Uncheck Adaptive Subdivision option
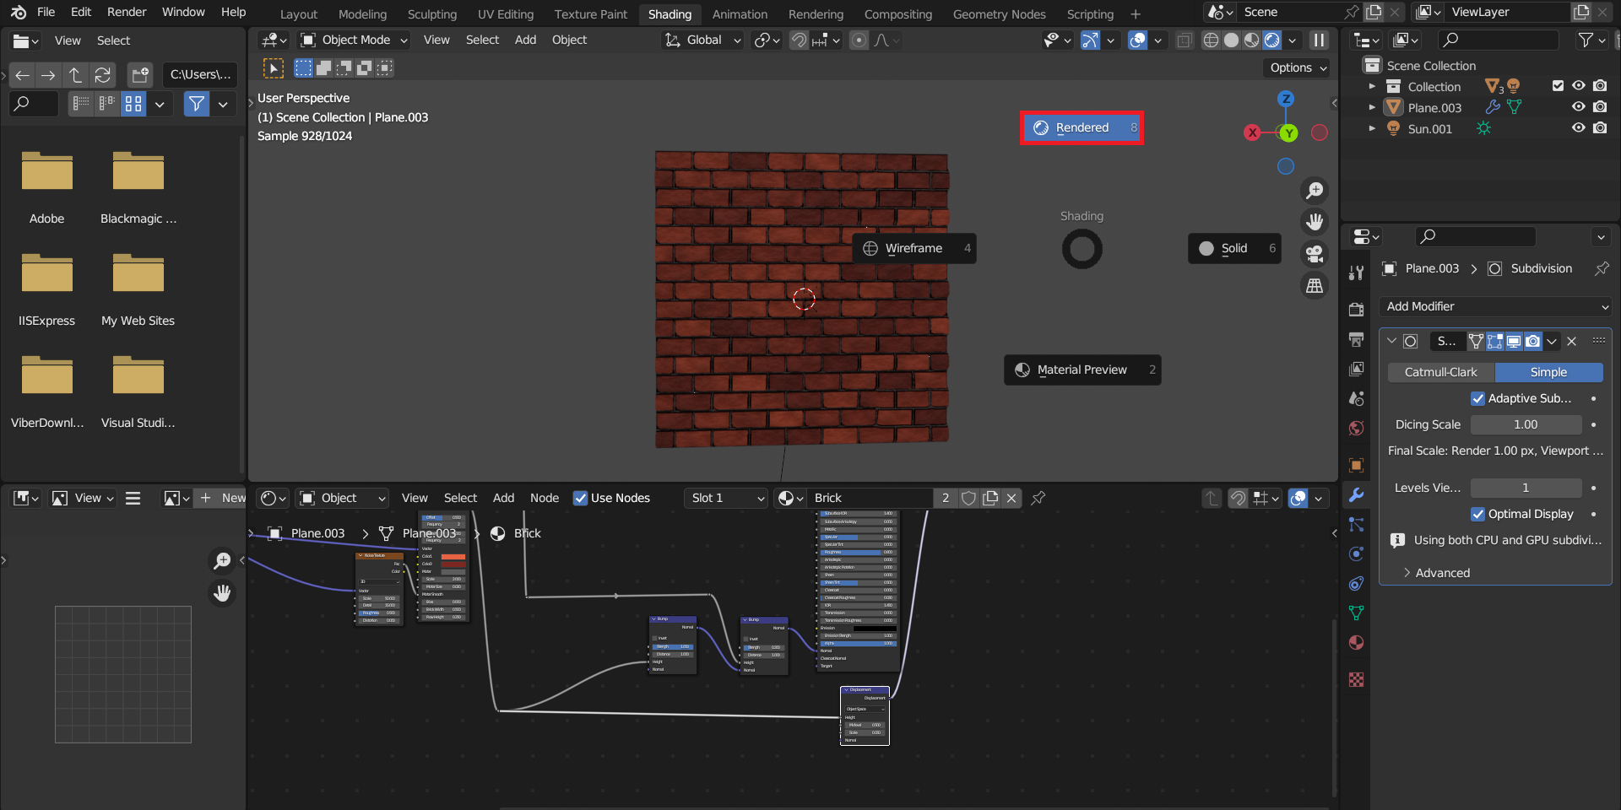The height and width of the screenshot is (810, 1621). (x=1477, y=398)
